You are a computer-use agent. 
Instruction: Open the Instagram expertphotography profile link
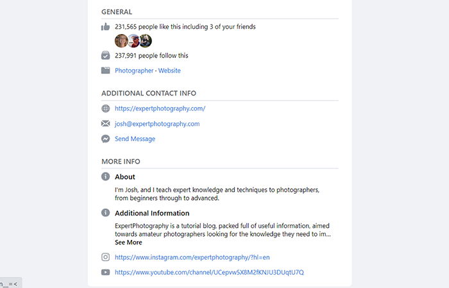click(192, 257)
